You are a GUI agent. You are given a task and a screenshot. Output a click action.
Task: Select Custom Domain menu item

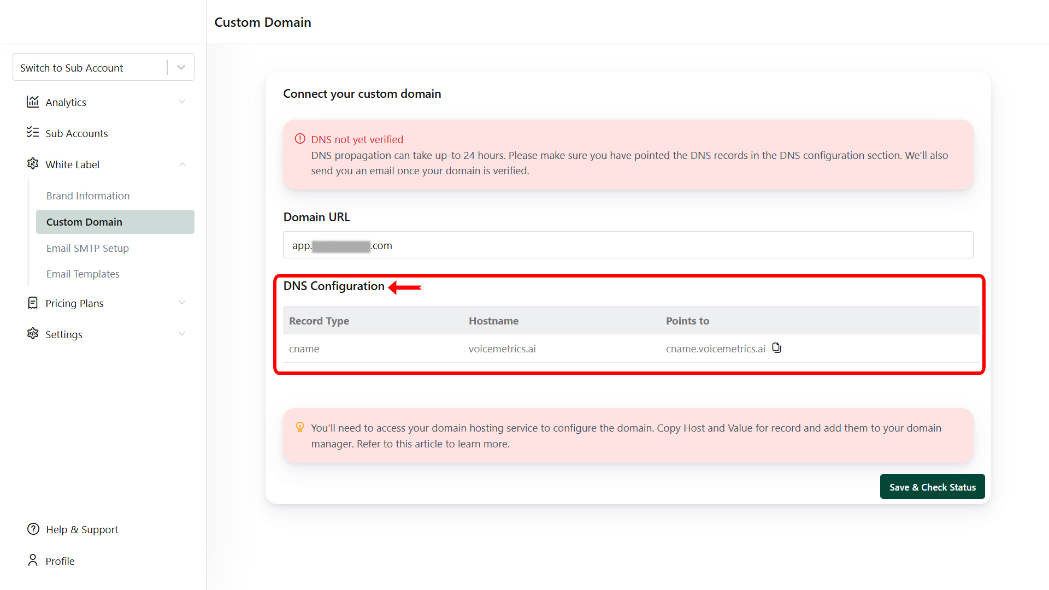coord(115,222)
